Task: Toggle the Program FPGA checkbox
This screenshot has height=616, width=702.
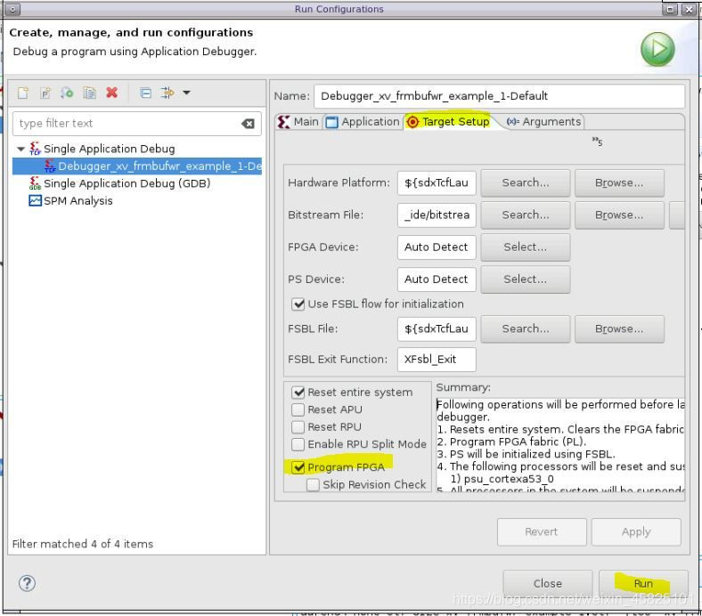Action: pos(298,467)
